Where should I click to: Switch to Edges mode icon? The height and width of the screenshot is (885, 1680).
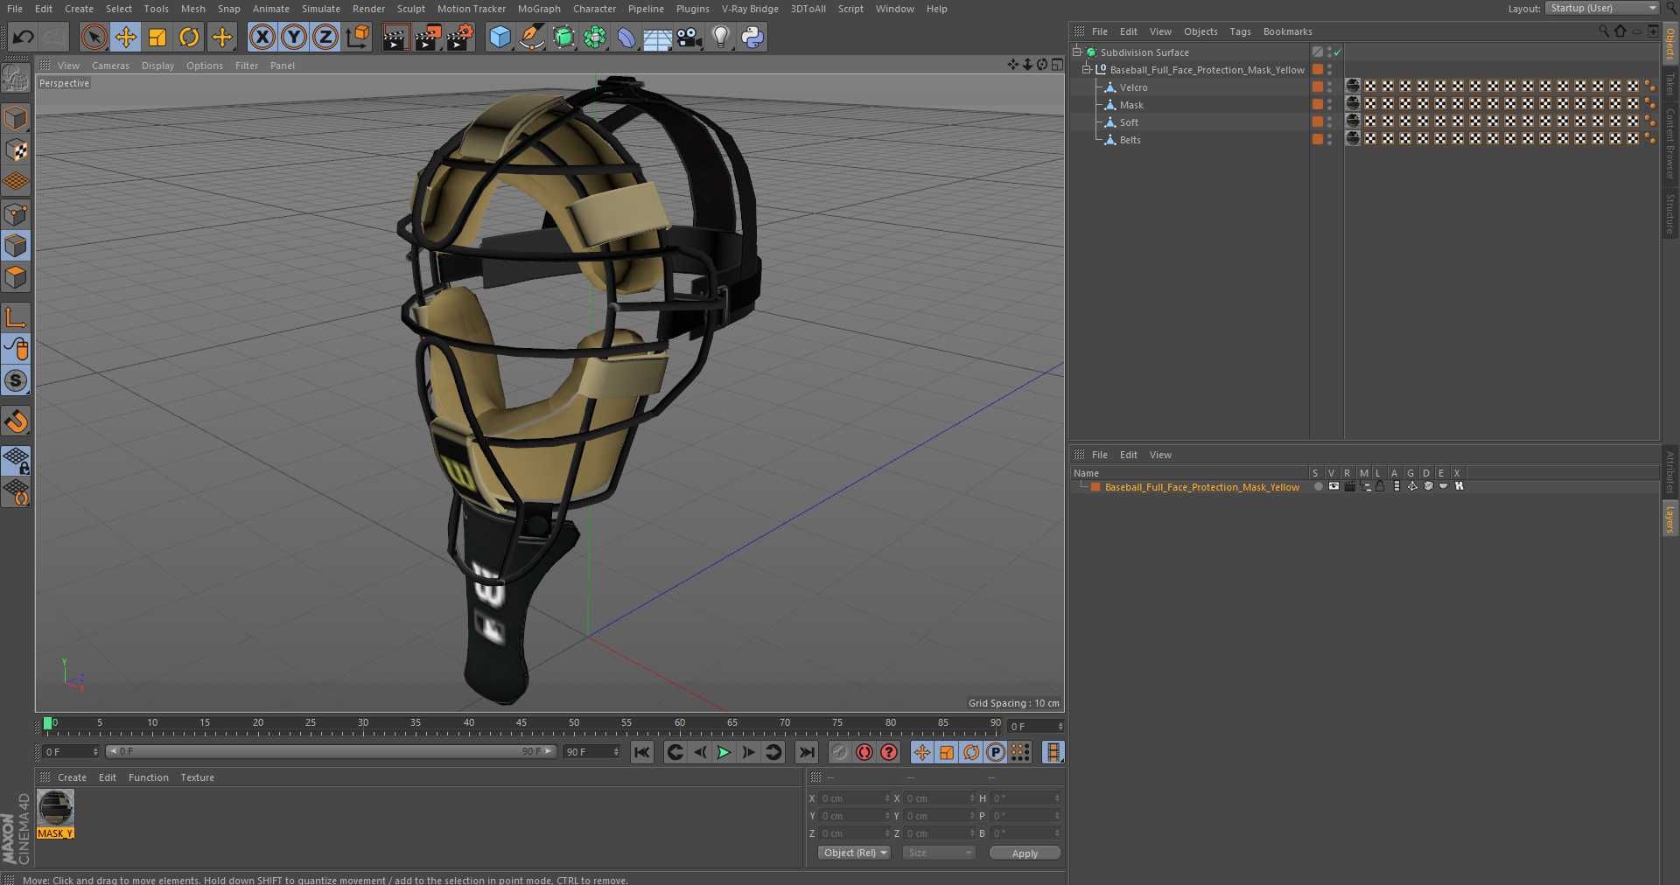(x=16, y=246)
